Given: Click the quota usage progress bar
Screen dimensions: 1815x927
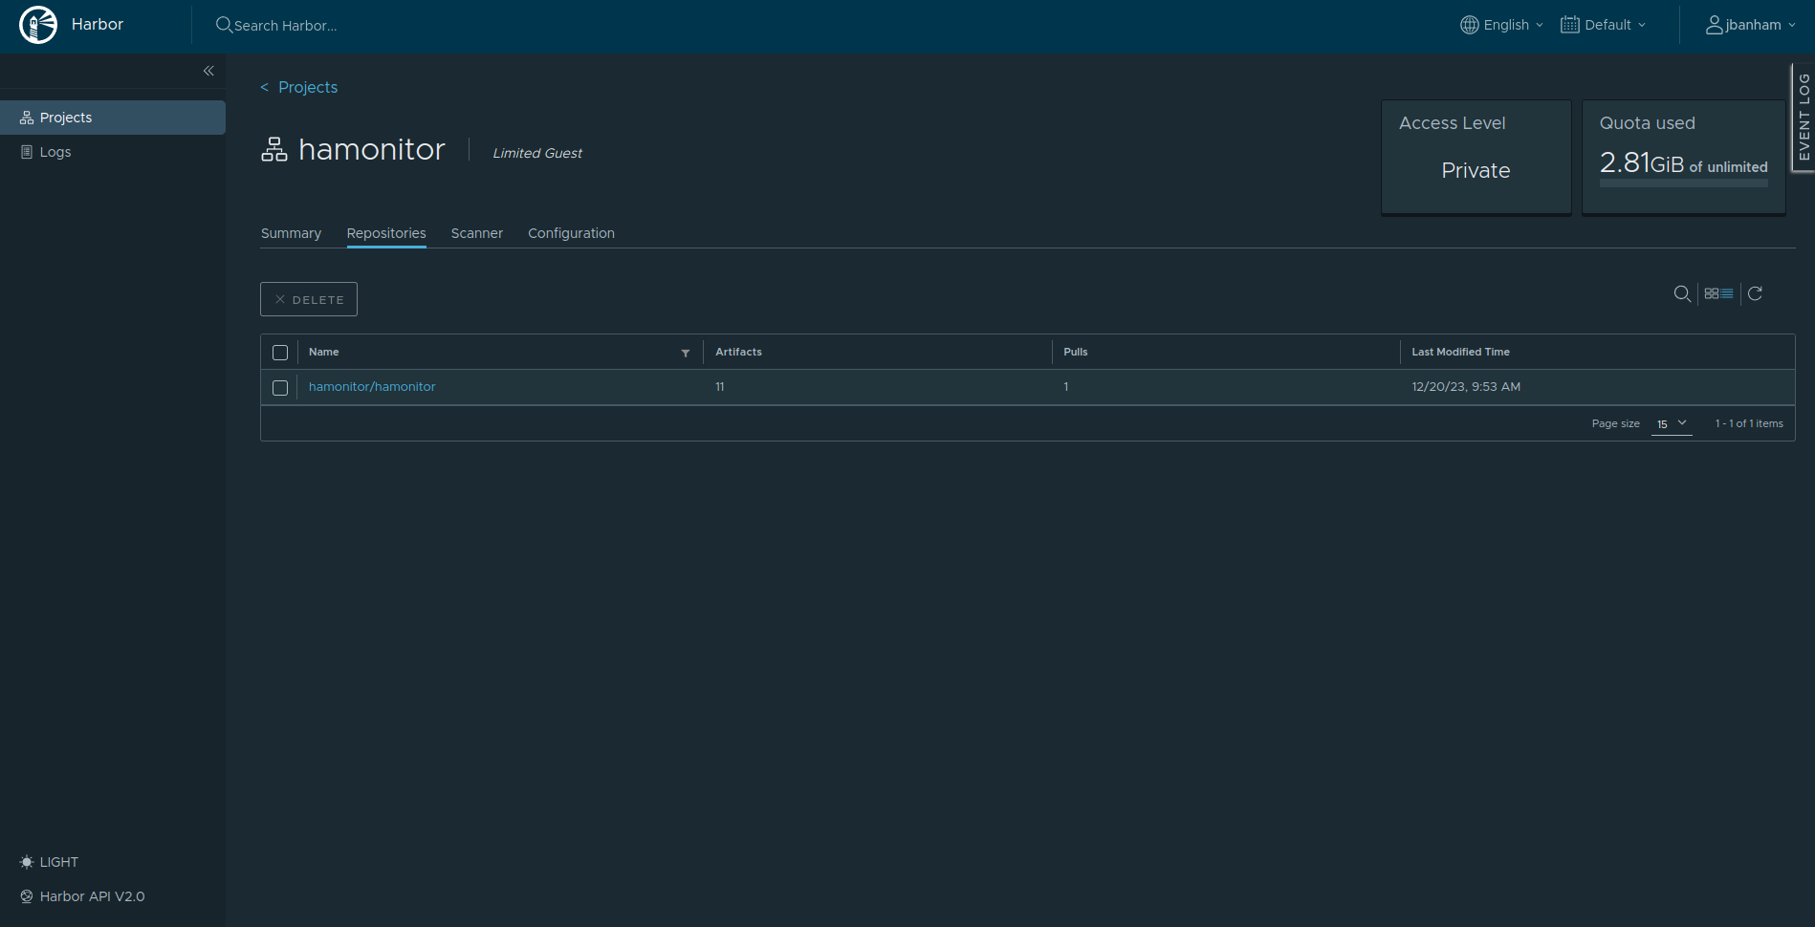Looking at the screenshot, I should 1683,182.
